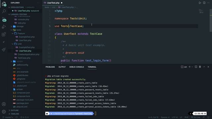
Task: Click the Unit breadcrumb segment
Action: 54,7
